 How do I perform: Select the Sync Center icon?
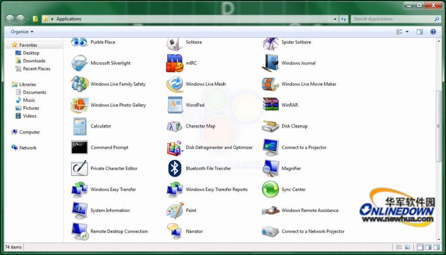[270, 190]
